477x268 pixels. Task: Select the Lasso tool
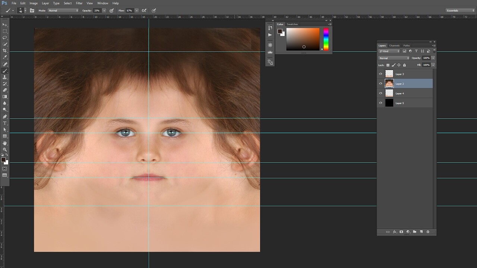[5, 38]
